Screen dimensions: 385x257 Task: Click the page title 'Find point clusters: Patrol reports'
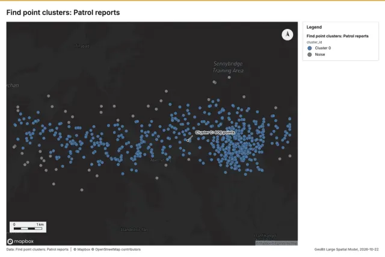(63, 13)
